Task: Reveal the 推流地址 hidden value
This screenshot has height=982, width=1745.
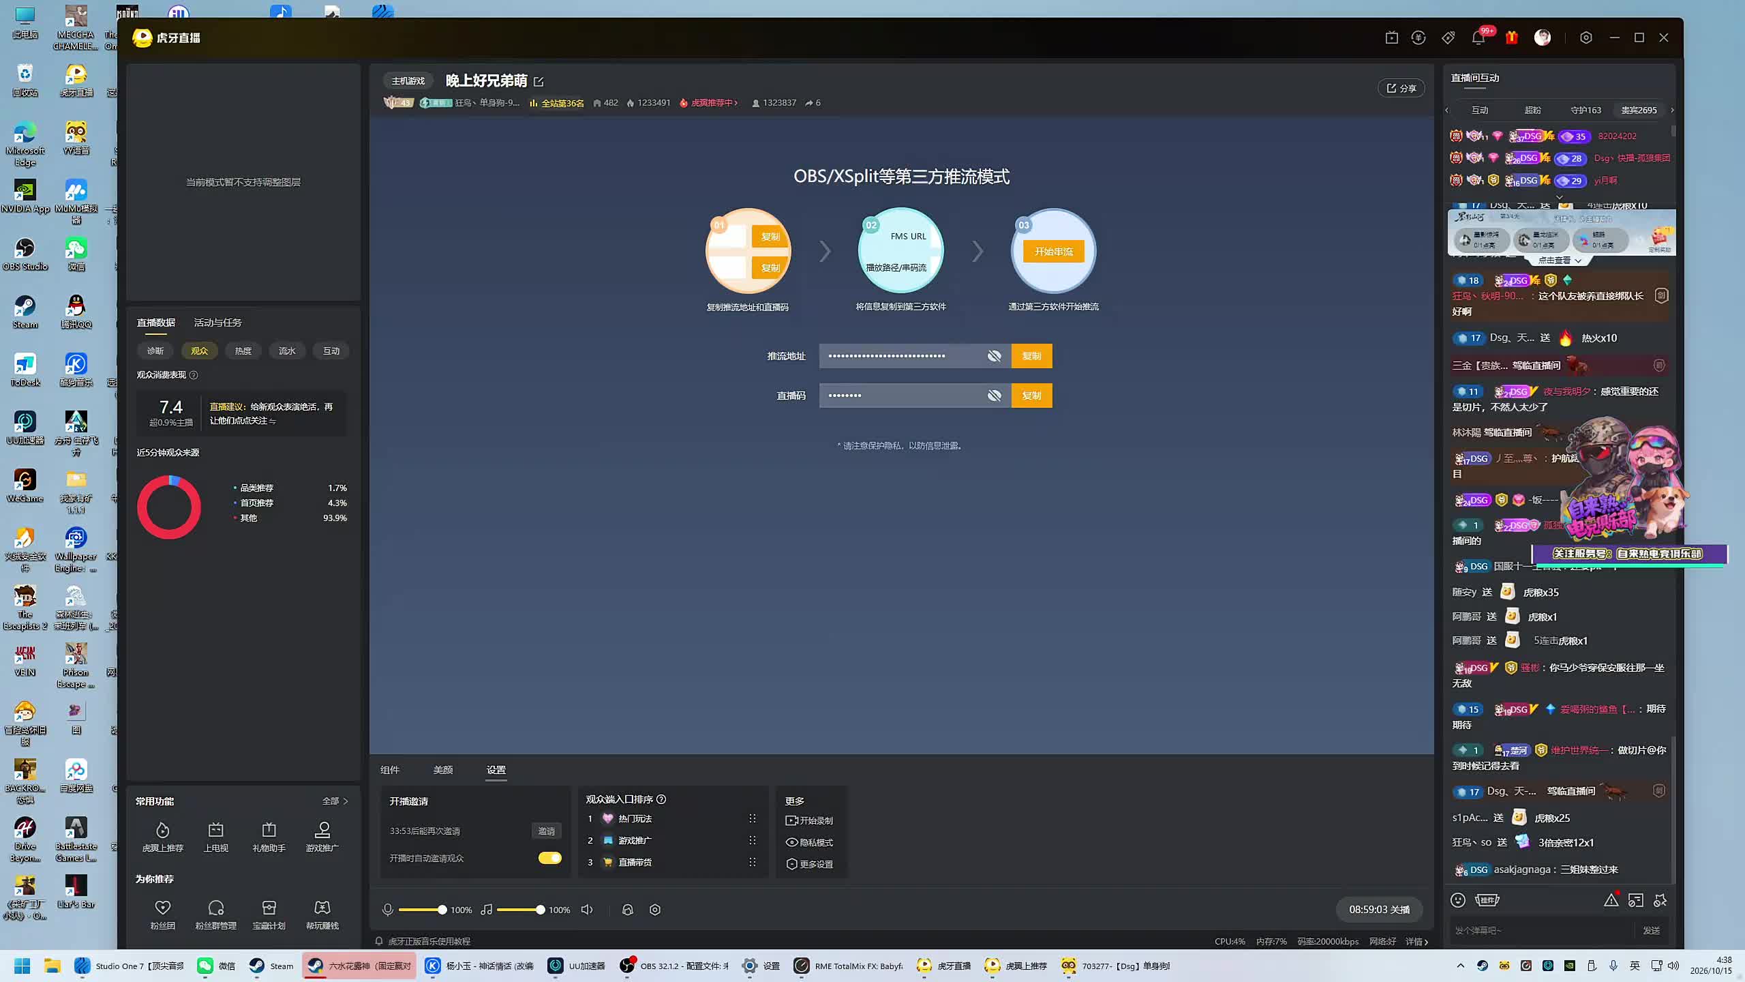Action: (x=994, y=356)
